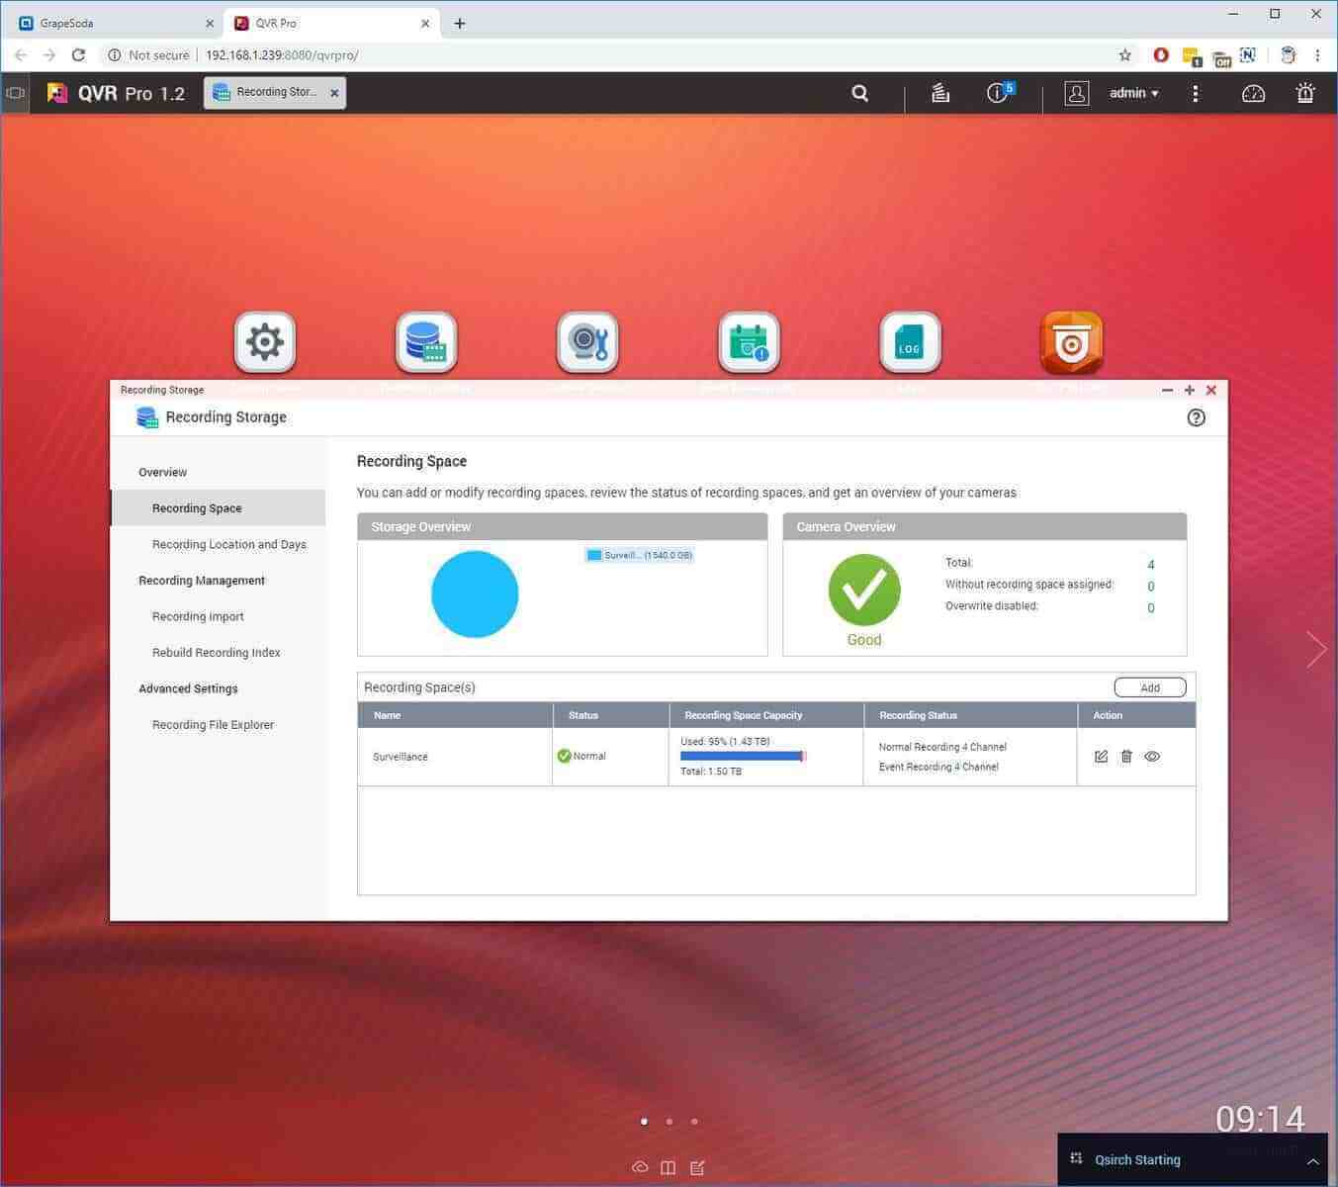1338x1187 pixels.
Task: Expand the more options vertical dots menu
Action: 1196,93
